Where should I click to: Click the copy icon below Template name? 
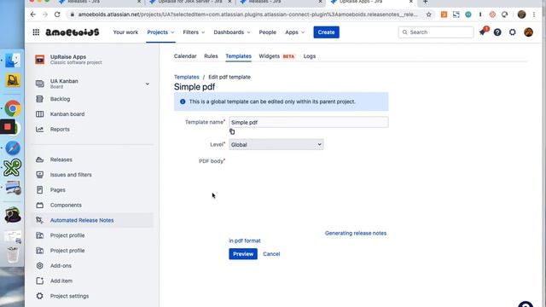[232, 131]
